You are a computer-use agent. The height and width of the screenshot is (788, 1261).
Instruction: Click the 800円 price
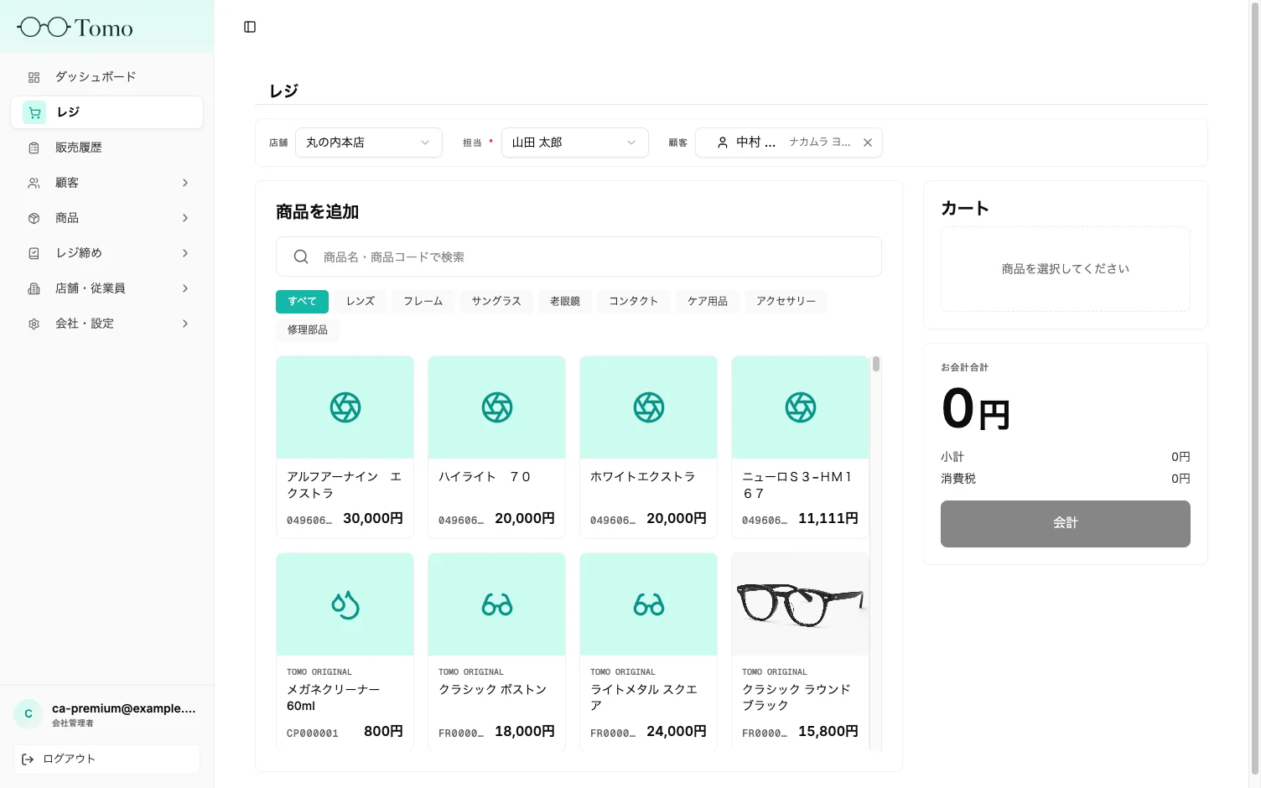[x=383, y=732]
